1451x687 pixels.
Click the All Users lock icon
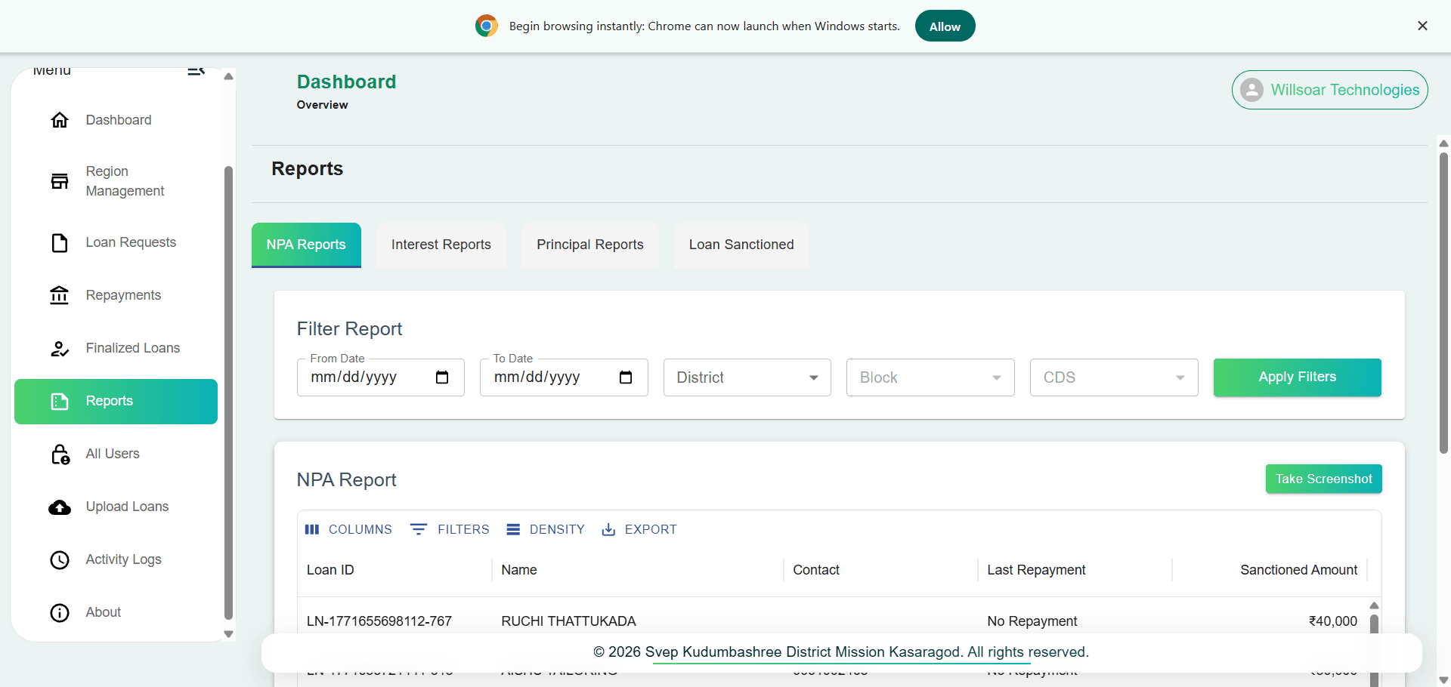[x=60, y=454]
